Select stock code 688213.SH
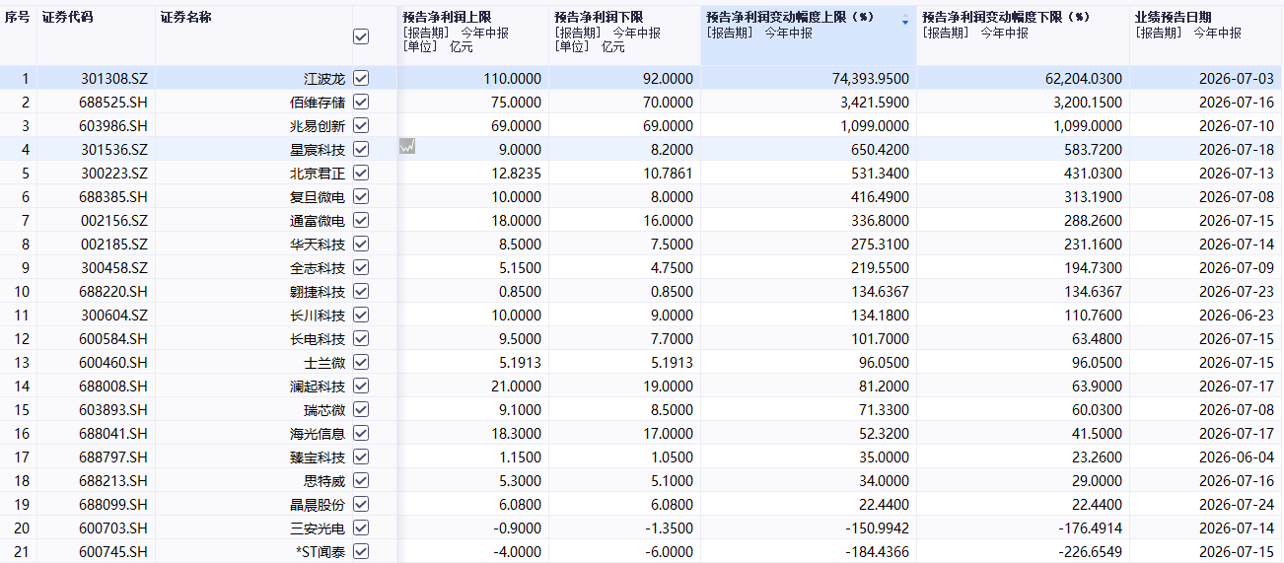The image size is (1284, 563). pos(113,480)
